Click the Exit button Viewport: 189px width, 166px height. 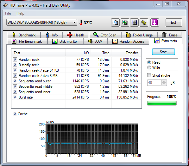(x=173, y=22)
